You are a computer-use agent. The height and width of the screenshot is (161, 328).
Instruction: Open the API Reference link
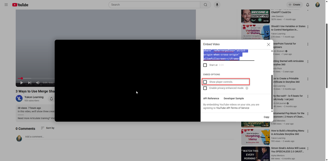pyautogui.click(x=211, y=98)
